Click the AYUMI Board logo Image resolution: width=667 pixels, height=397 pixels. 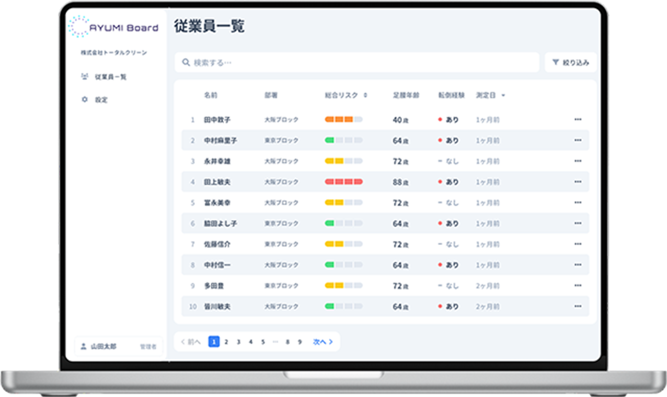tap(113, 27)
